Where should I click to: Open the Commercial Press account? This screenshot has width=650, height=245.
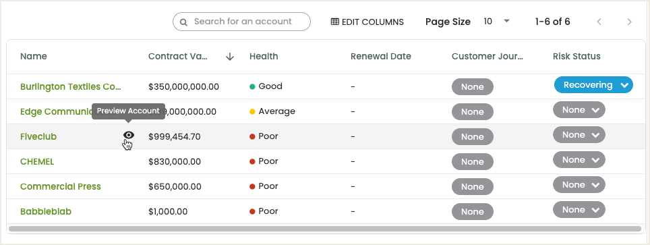61,186
